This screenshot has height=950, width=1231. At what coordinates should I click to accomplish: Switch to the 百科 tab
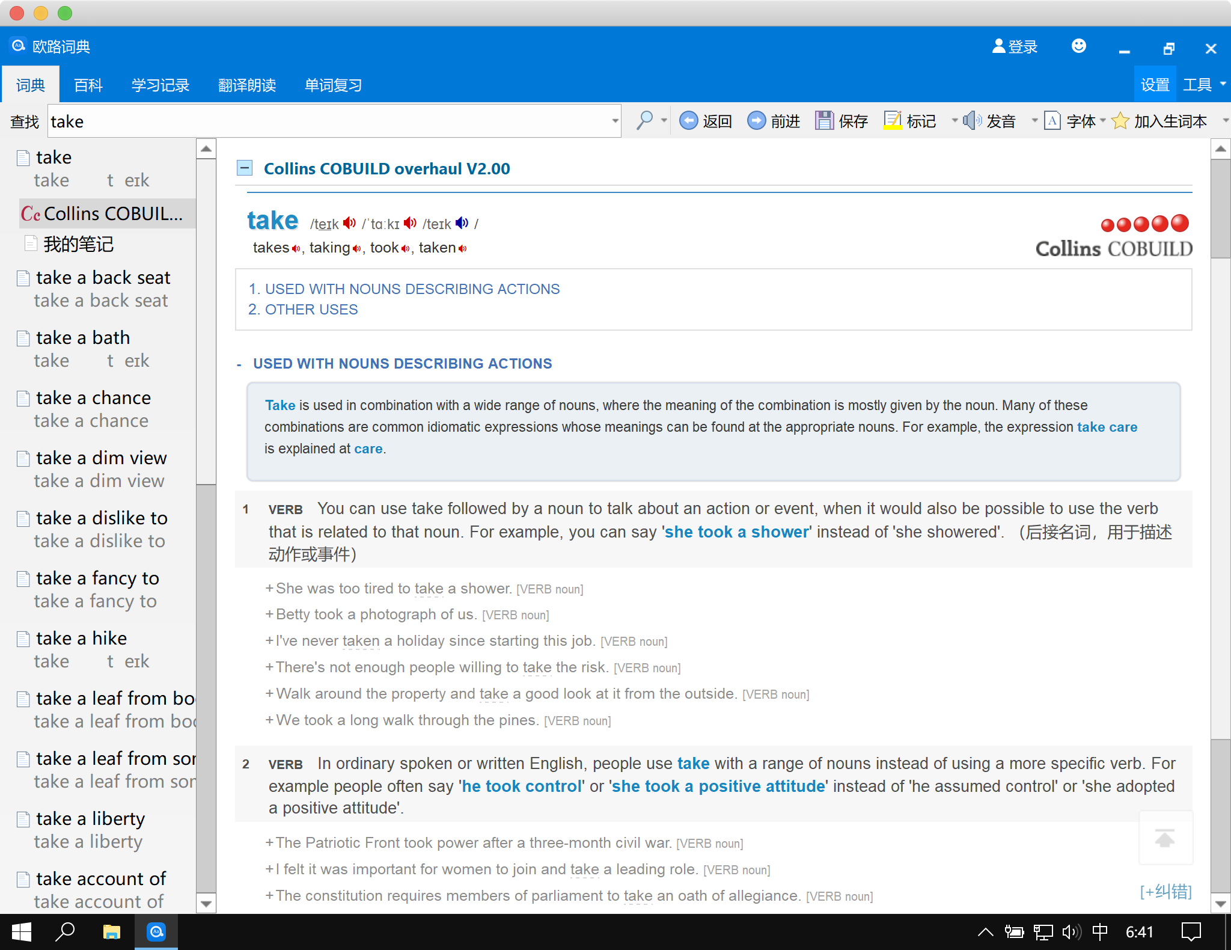click(x=88, y=85)
